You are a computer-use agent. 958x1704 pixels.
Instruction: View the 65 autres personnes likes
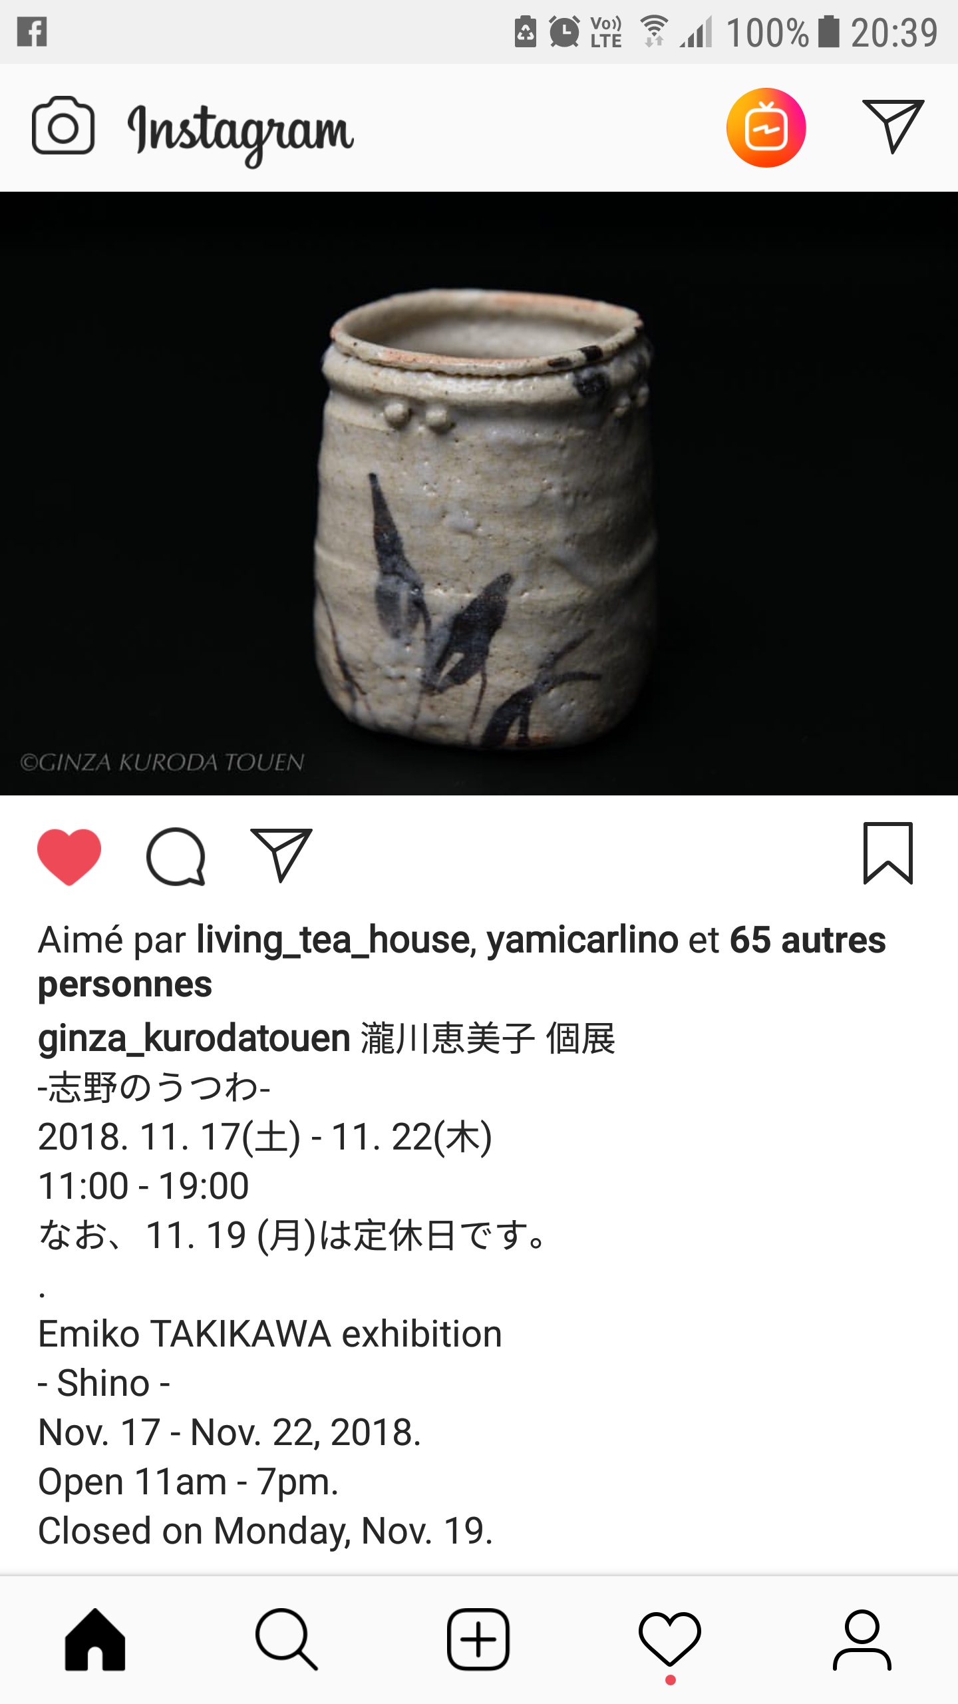(462, 962)
